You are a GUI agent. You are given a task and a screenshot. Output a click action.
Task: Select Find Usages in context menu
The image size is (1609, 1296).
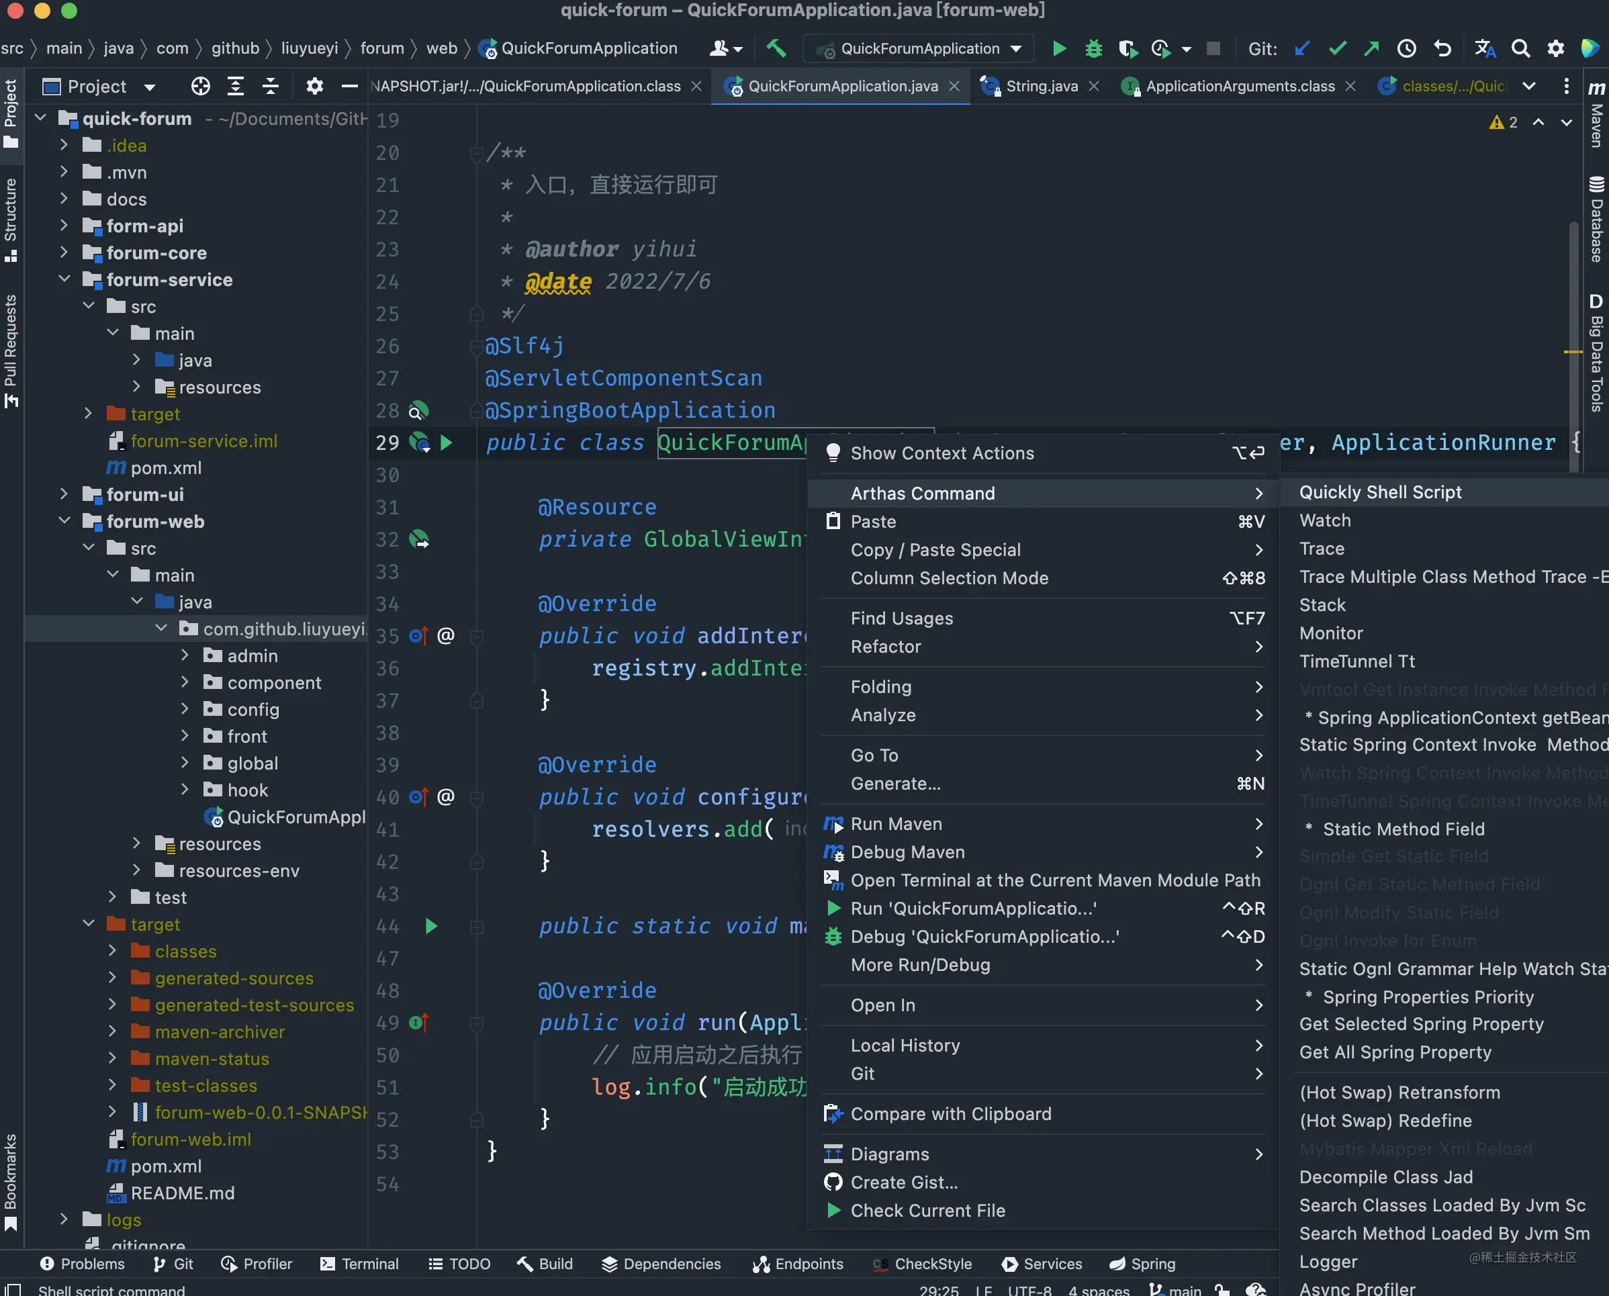coord(1044,618)
